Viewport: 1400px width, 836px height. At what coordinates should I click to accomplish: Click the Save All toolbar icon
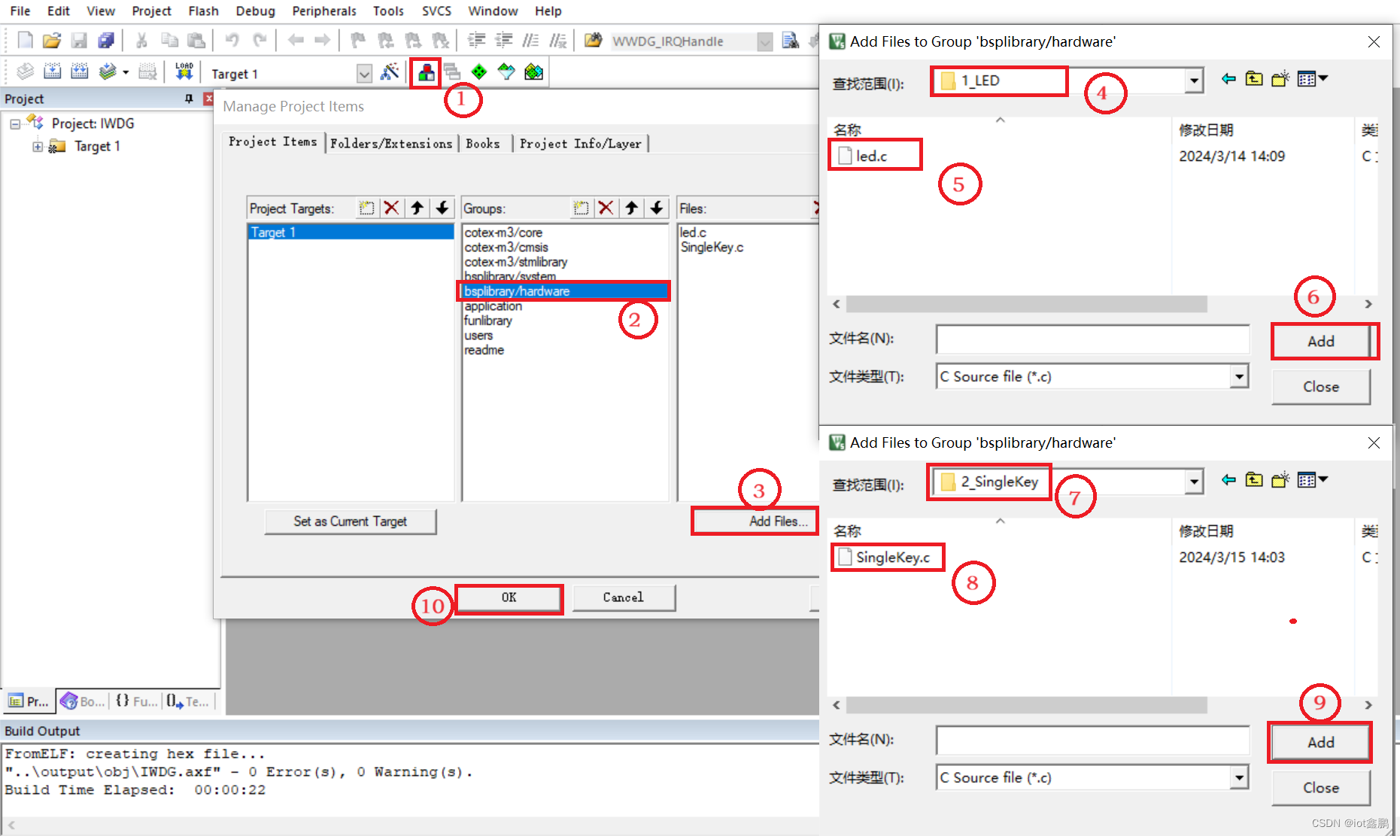click(106, 41)
